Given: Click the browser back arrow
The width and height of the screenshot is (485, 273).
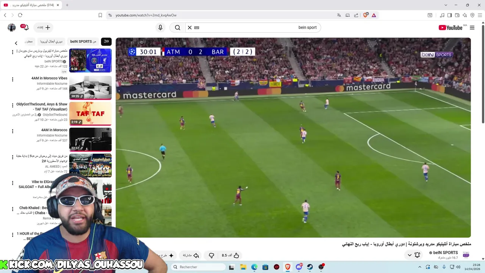Looking at the screenshot, I should [5, 15].
